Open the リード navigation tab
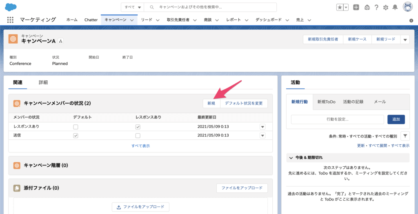This screenshot has height=214, width=418. (x=147, y=20)
